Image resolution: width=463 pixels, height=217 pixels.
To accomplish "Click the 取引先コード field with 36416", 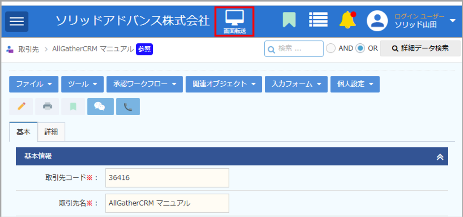I will click(167, 178).
